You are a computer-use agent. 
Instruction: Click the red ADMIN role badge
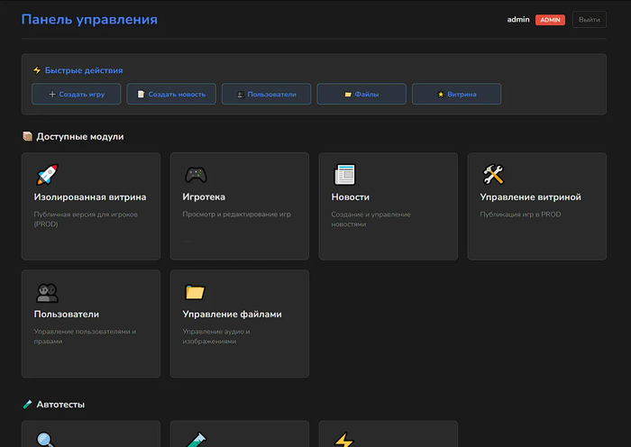[550, 20]
